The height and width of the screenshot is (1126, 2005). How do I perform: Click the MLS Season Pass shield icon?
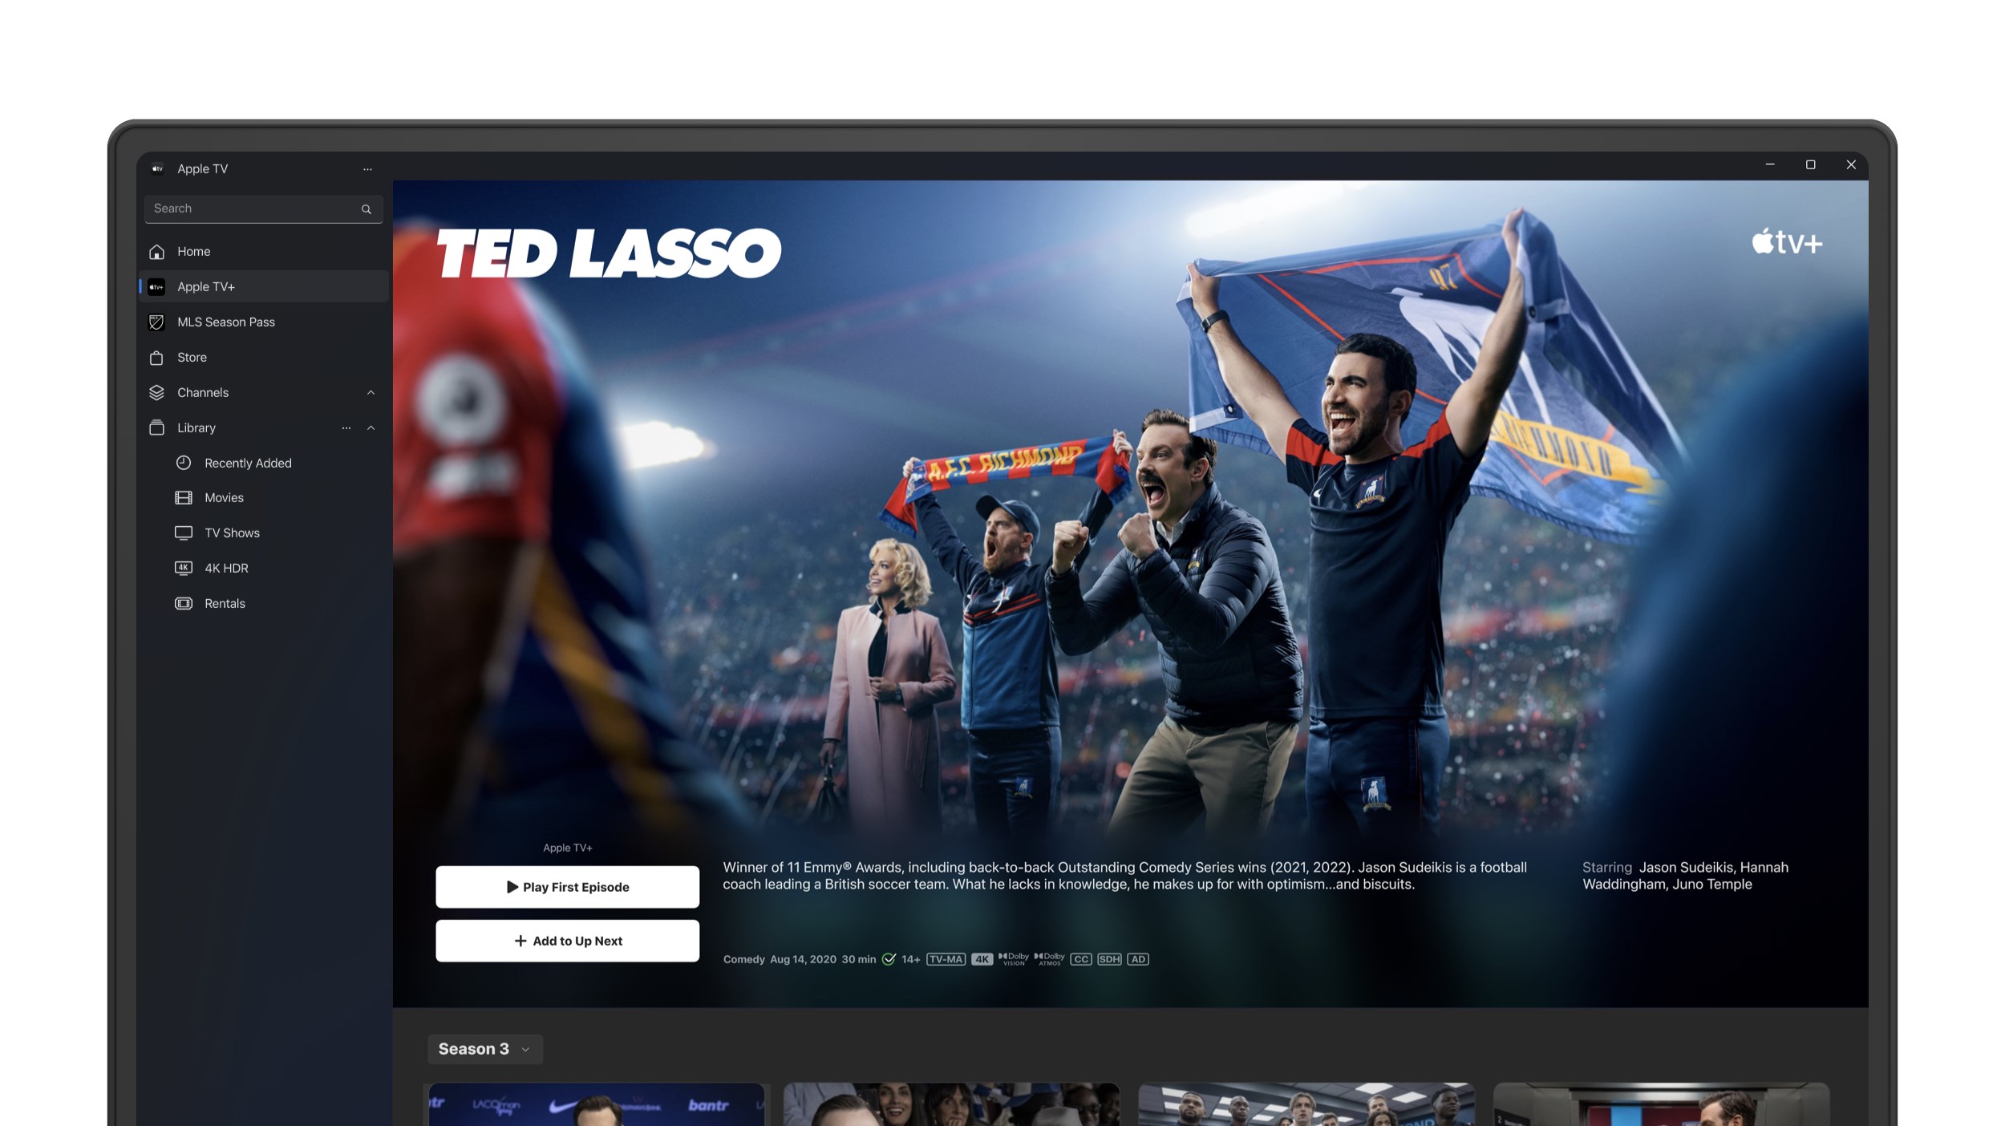[157, 321]
